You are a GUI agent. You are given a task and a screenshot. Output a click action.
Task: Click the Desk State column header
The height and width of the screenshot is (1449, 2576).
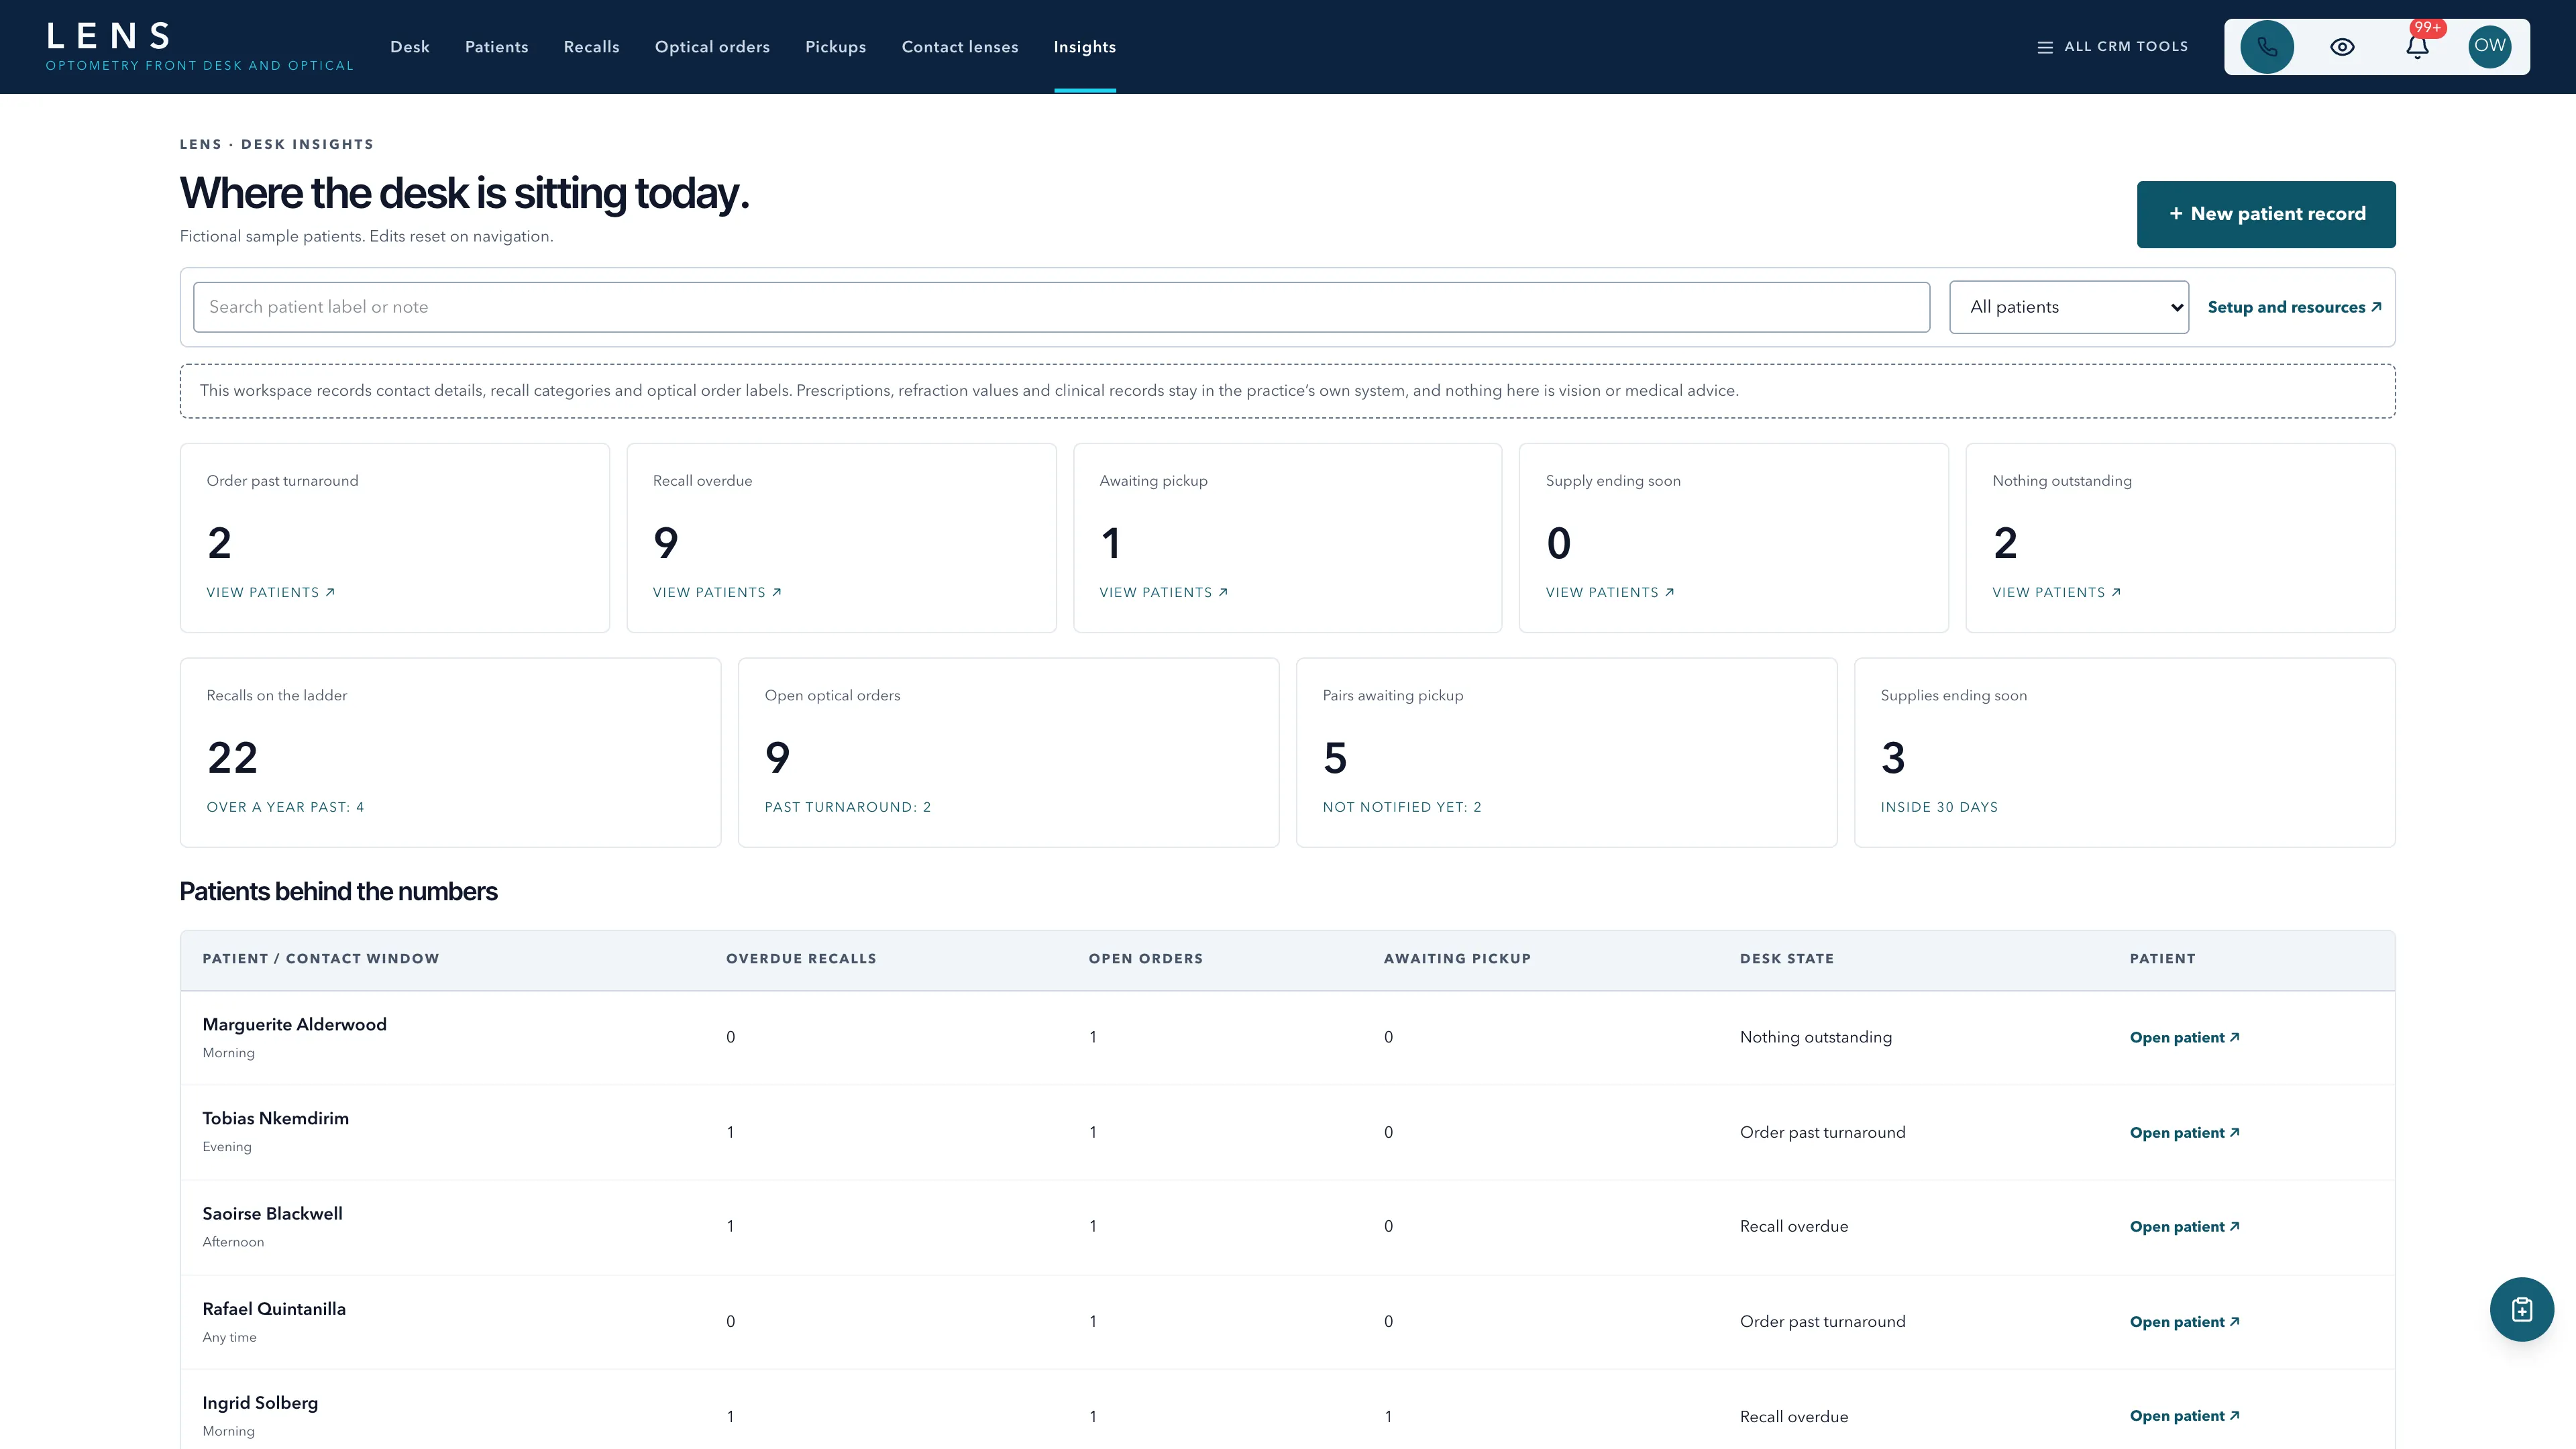(x=1787, y=958)
